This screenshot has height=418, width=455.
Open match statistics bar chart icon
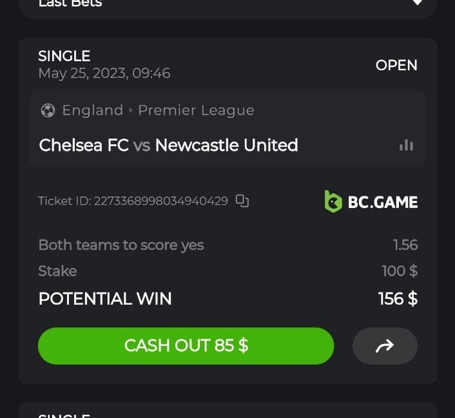point(406,145)
